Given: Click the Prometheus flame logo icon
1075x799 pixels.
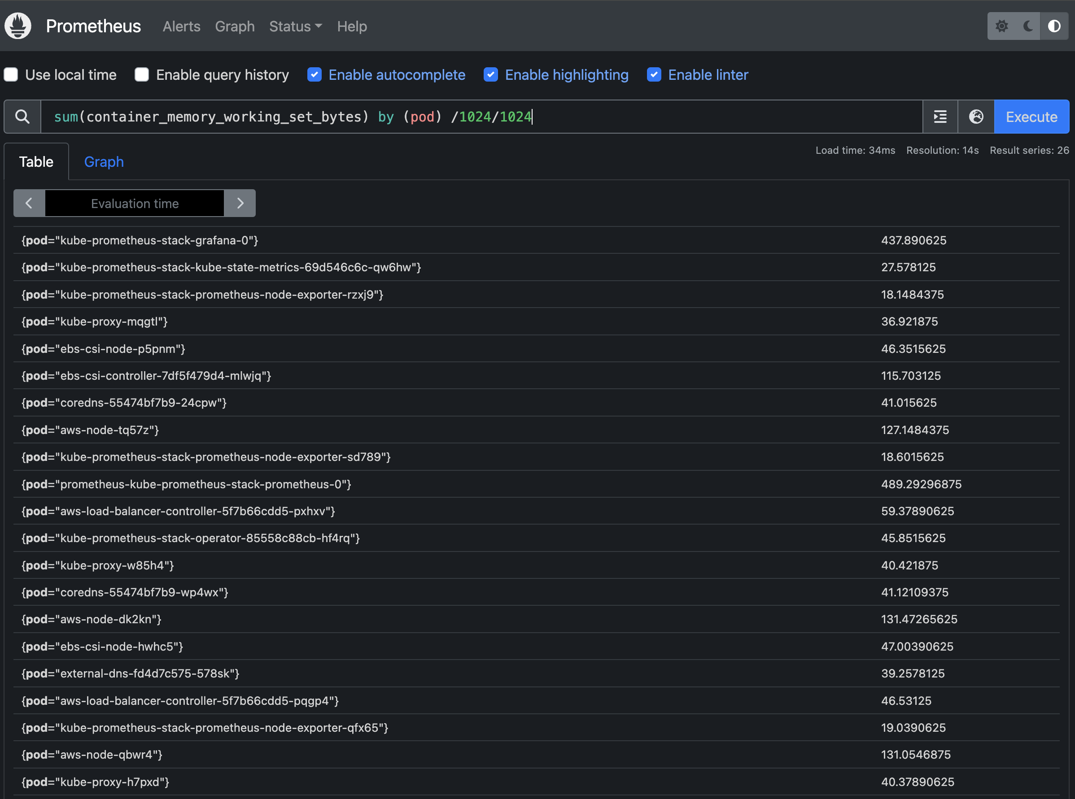Looking at the screenshot, I should click(18, 26).
